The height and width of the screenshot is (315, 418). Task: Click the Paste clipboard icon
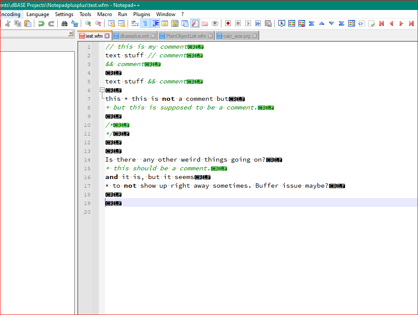pos(28,23)
